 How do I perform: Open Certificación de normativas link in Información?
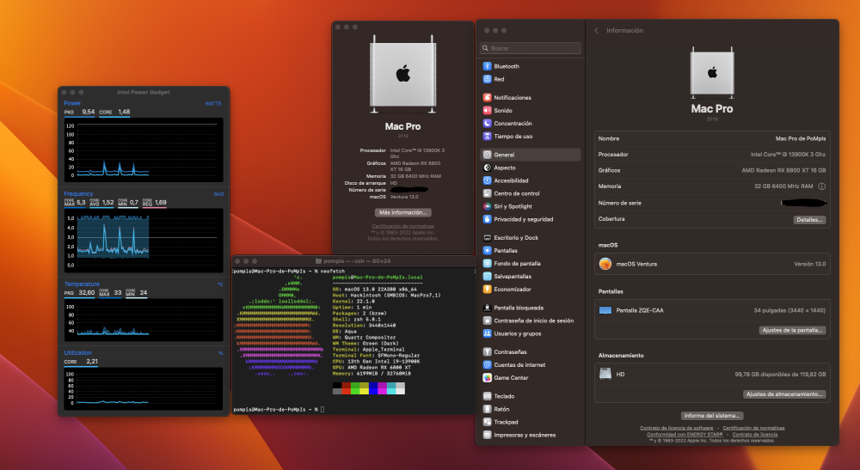[x=753, y=429]
